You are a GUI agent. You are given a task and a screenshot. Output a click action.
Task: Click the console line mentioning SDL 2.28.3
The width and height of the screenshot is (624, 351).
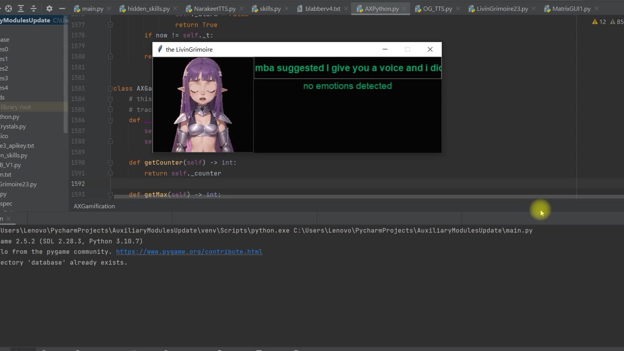pyautogui.click(x=72, y=241)
